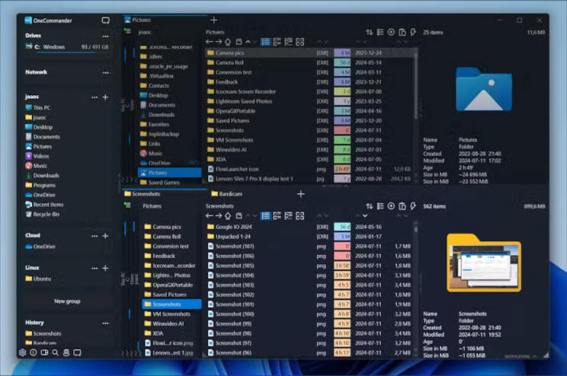567x376 pixels.
Task: Click the back arrow in the top pane
Action: (x=210, y=43)
